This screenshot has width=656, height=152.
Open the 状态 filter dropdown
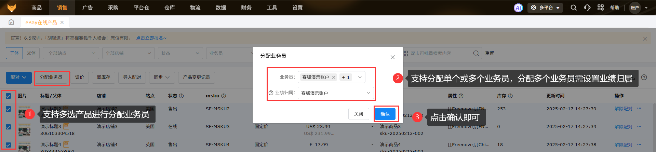(180, 53)
